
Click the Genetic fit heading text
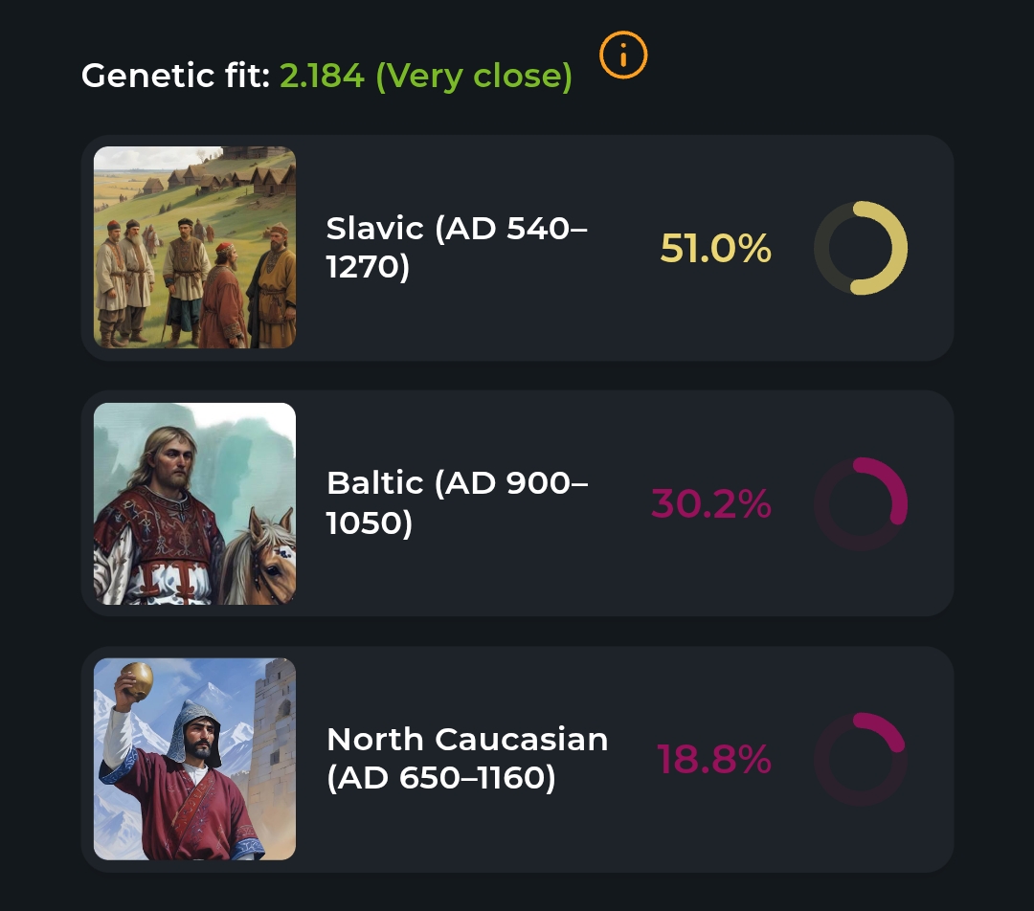pos(175,76)
